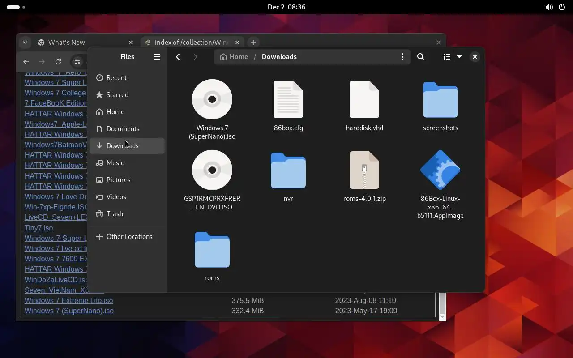Open the Win-7xp-Elgnde.ISO link
The width and height of the screenshot is (573, 358).
point(56,207)
